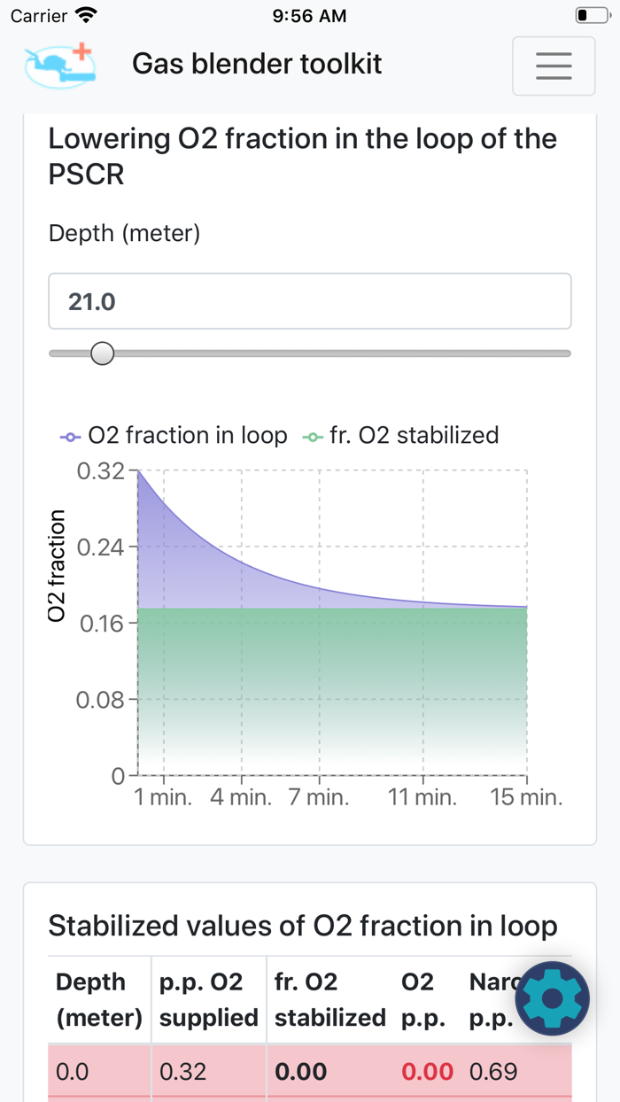
Task: Click the "Depth (meter)" column header
Action: pyautogui.click(x=99, y=999)
